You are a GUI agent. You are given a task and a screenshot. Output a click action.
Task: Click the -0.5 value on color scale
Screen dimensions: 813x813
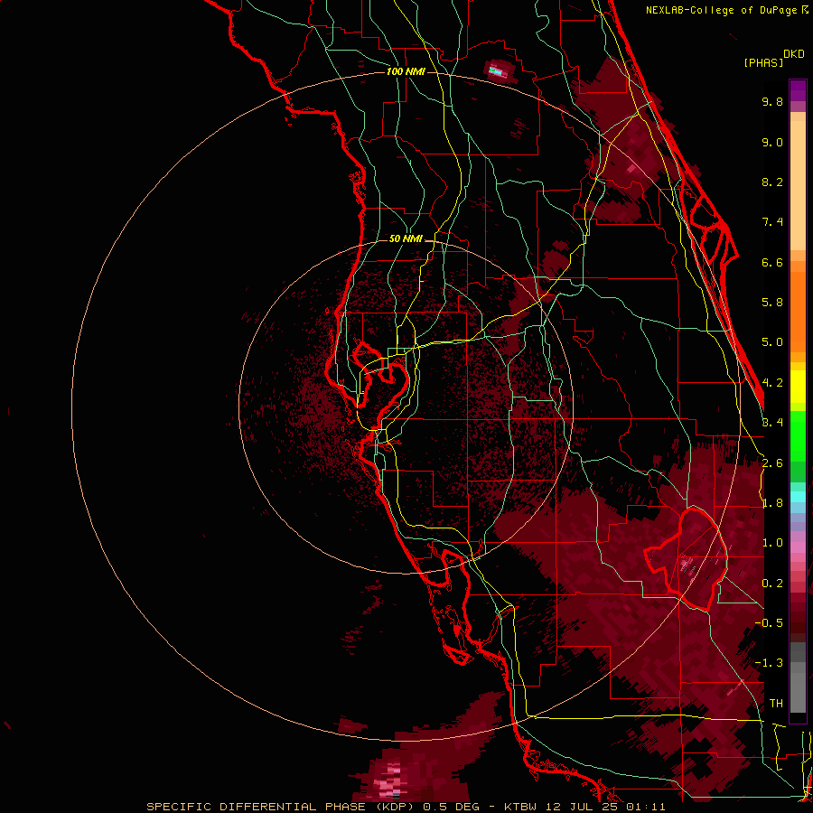pyautogui.click(x=769, y=623)
